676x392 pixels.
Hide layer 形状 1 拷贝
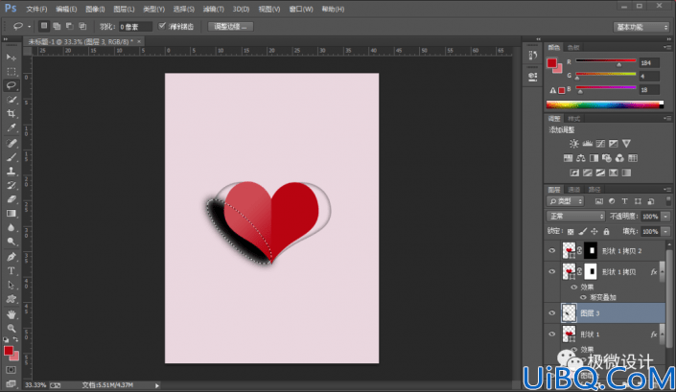tap(552, 271)
